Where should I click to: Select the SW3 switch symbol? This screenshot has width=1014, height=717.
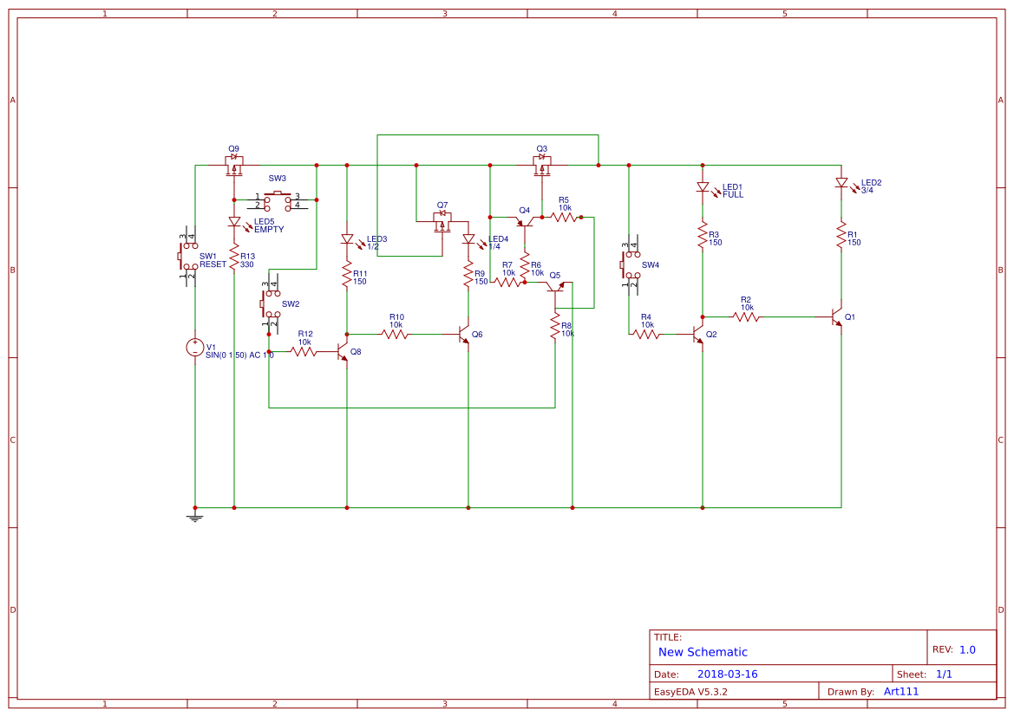[x=276, y=199]
